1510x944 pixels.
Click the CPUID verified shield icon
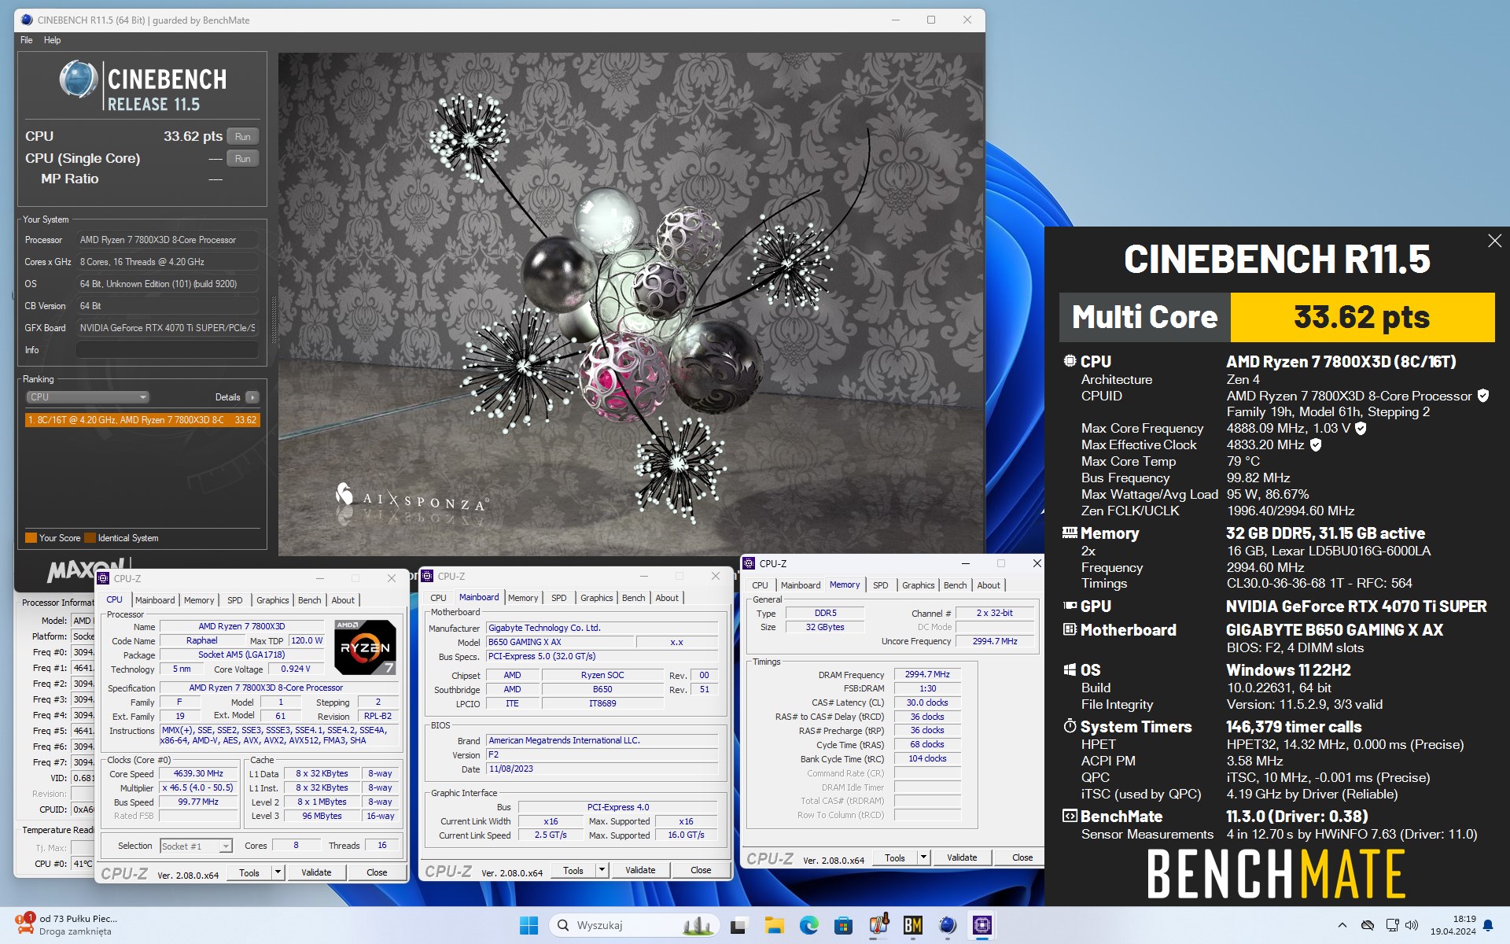click(x=1482, y=396)
